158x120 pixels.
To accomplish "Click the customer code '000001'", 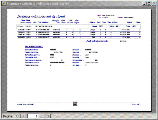I will click(28, 26).
